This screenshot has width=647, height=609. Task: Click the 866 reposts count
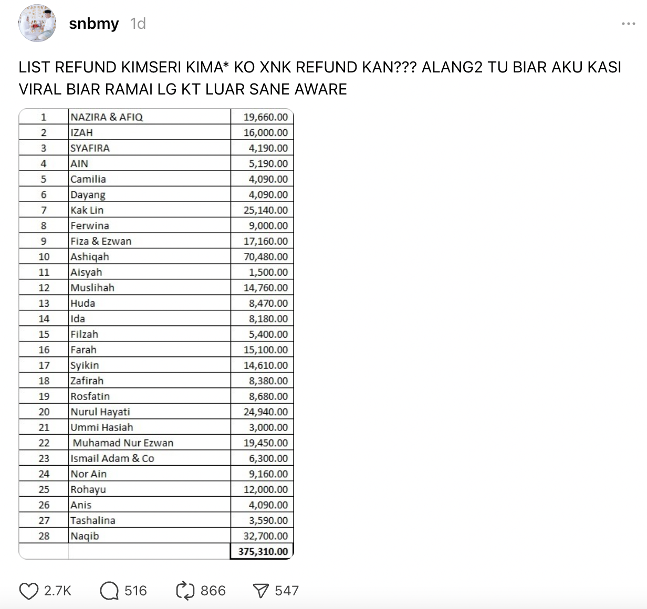point(213,591)
